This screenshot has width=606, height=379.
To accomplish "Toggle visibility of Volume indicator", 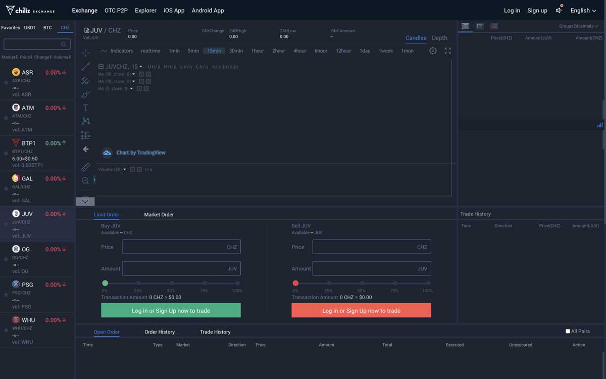I will (x=132, y=169).
